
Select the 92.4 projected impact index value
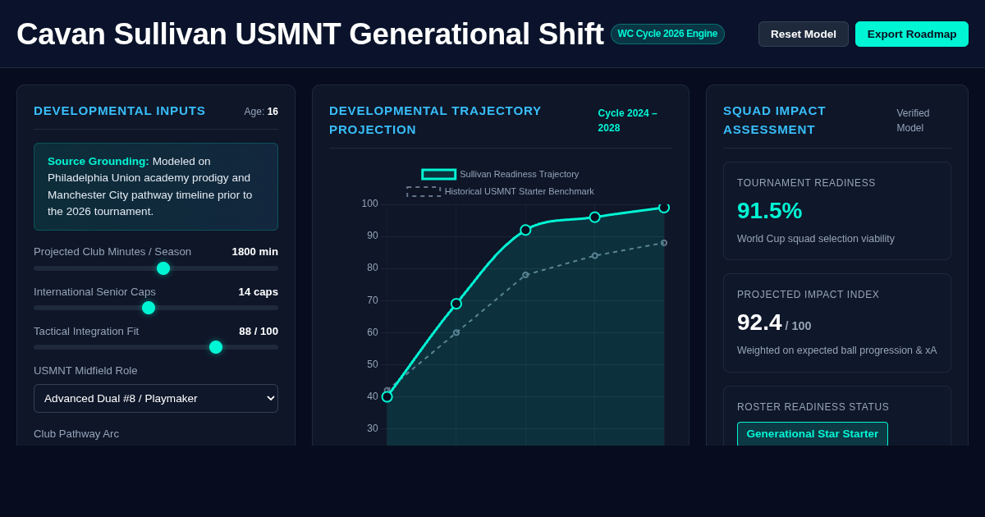(x=759, y=323)
